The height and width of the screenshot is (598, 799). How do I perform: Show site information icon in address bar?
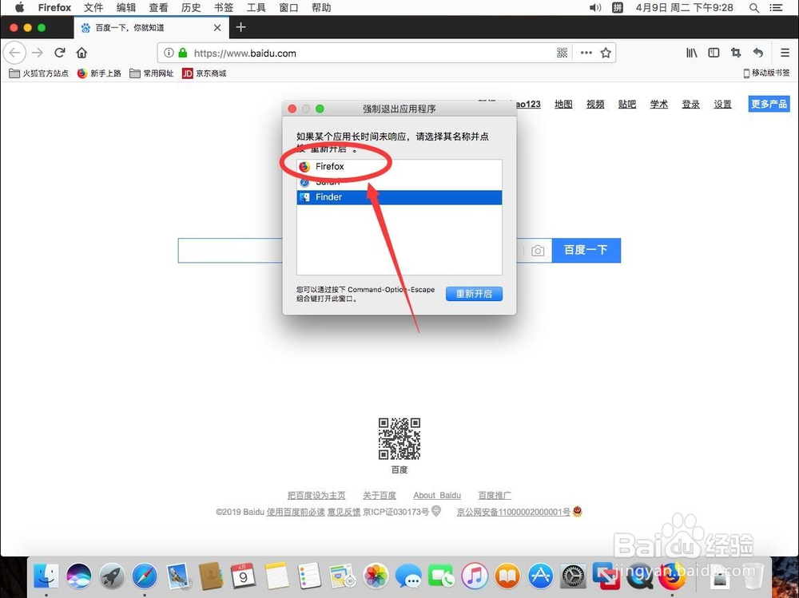169,53
